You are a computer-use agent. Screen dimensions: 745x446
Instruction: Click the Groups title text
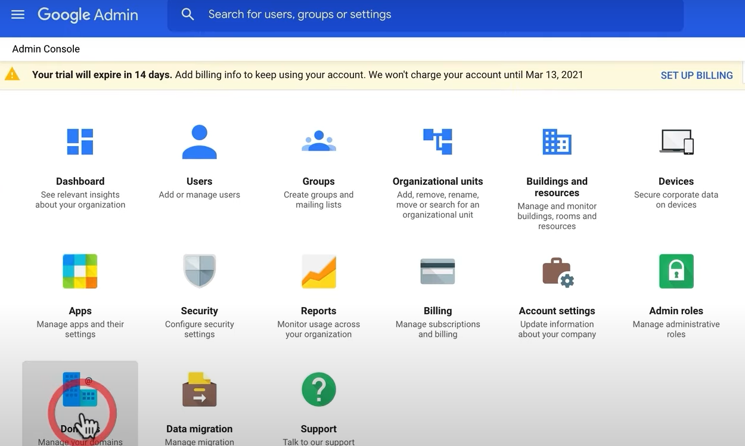(319, 181)
